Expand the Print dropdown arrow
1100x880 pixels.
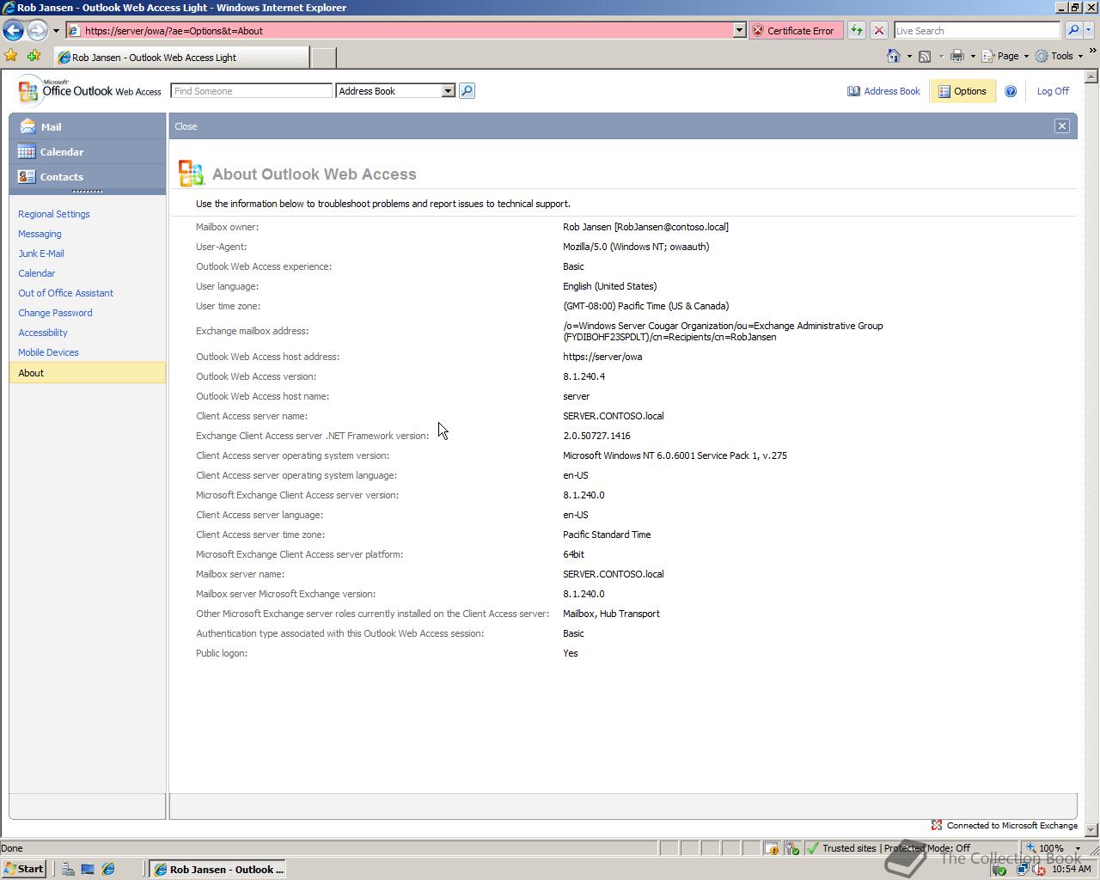tap(972, 56)
